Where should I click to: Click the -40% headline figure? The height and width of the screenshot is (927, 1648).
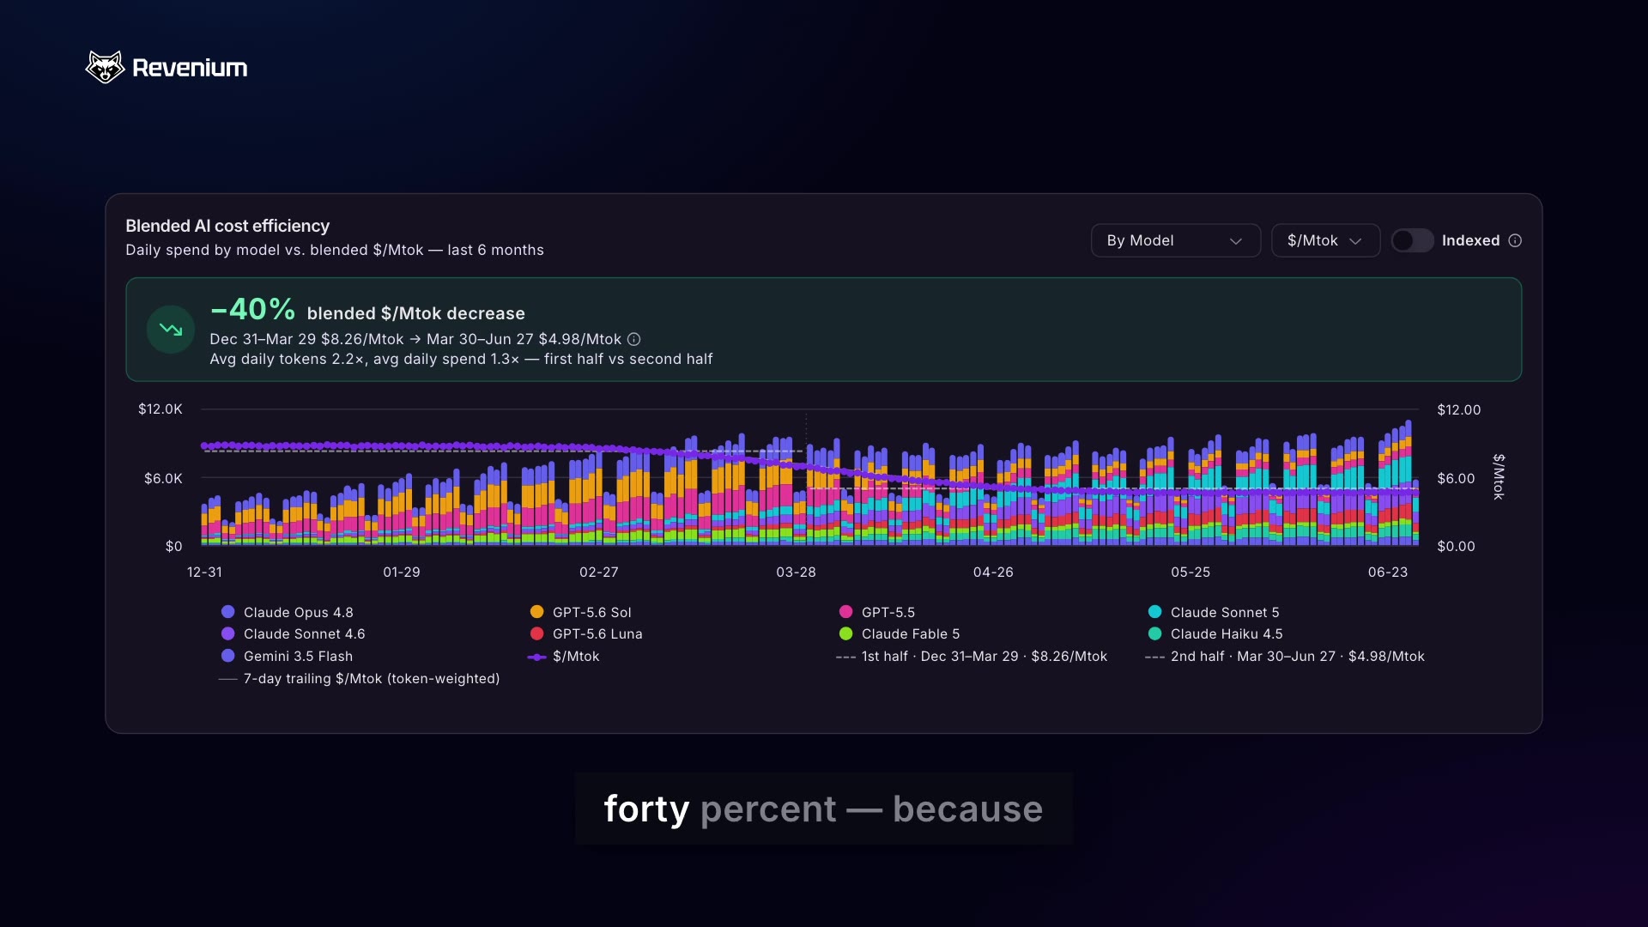click(x=253, y=309)
